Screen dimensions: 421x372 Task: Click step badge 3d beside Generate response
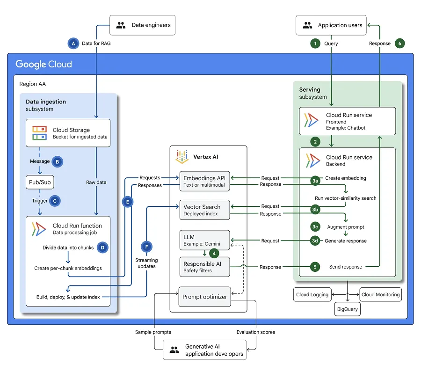(315, 241)
